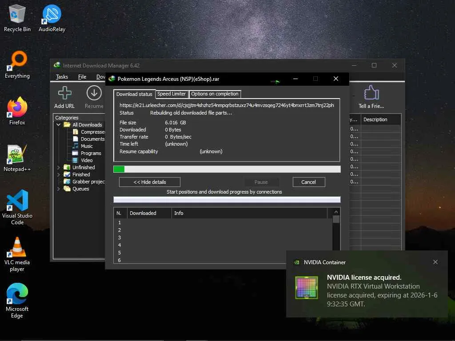The width and height of the screenshot is (455, 341).
Task: Open Visual Studio Code desktop shortcut
Action: coord(17,207)
